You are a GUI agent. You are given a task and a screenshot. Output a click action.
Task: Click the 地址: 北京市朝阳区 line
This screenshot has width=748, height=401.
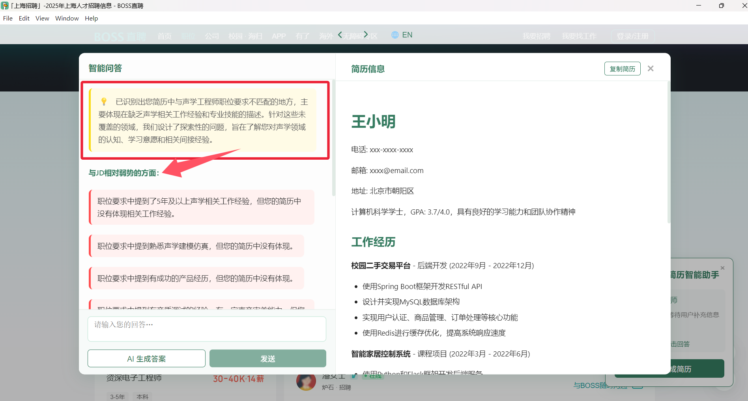pyautogui.click(x=383, y=191)
